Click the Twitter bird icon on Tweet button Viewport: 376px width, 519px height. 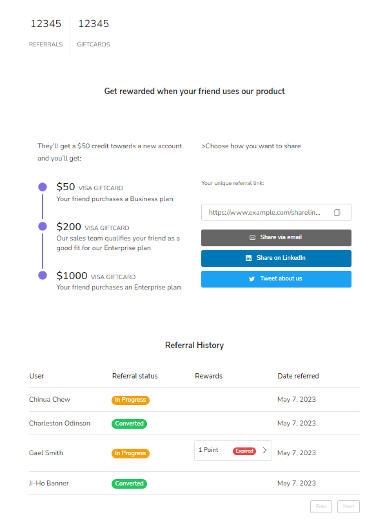252,279
